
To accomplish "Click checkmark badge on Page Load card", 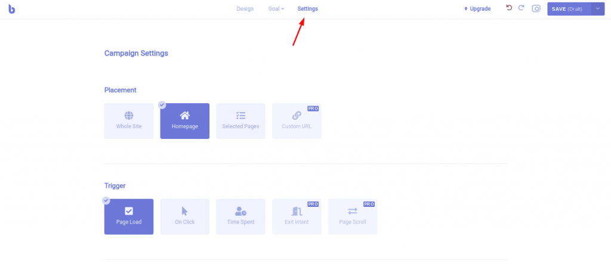I will (106, 200).
